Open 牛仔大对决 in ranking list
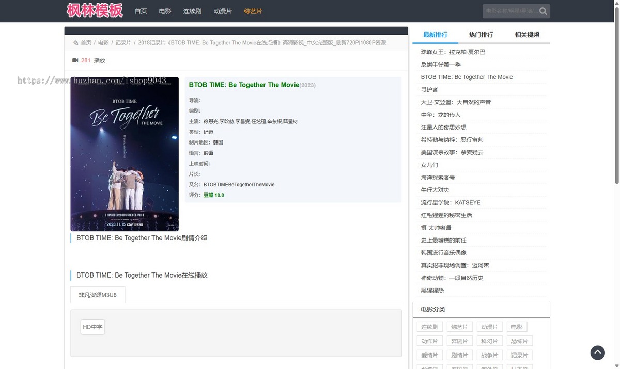Viewport: 620px width, 369px height. coord(435,190)
